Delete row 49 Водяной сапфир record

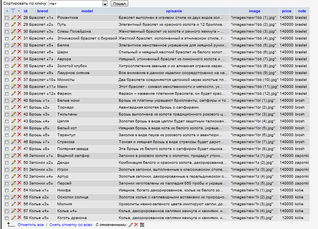[x=19, y=155]
